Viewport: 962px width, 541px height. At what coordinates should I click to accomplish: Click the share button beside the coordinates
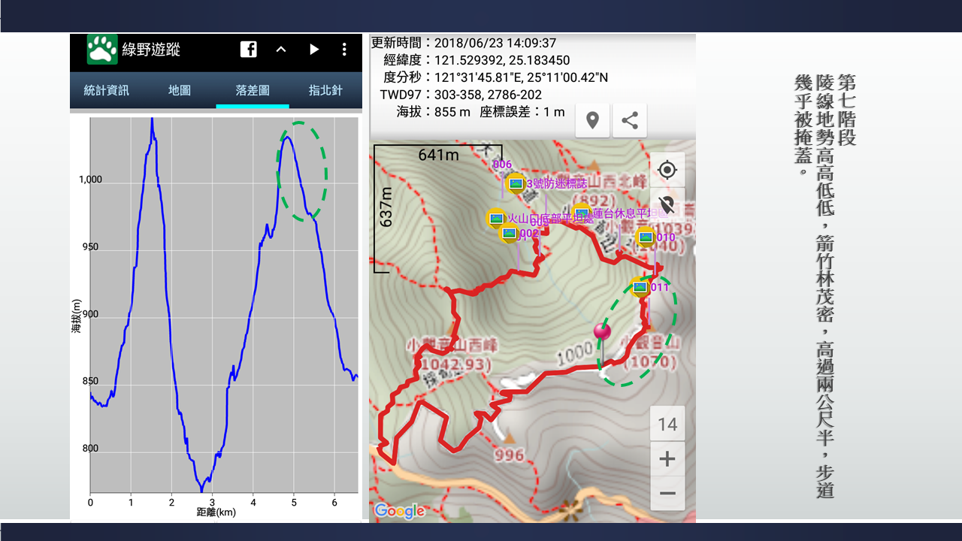[630, 120]
